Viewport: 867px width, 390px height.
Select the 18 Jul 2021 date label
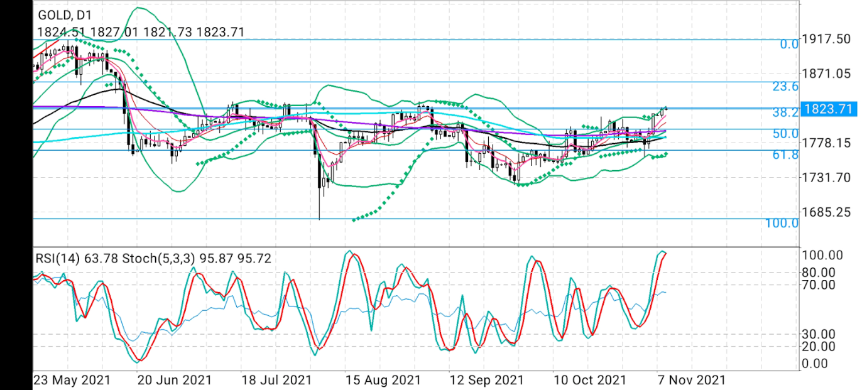[276, 381]
